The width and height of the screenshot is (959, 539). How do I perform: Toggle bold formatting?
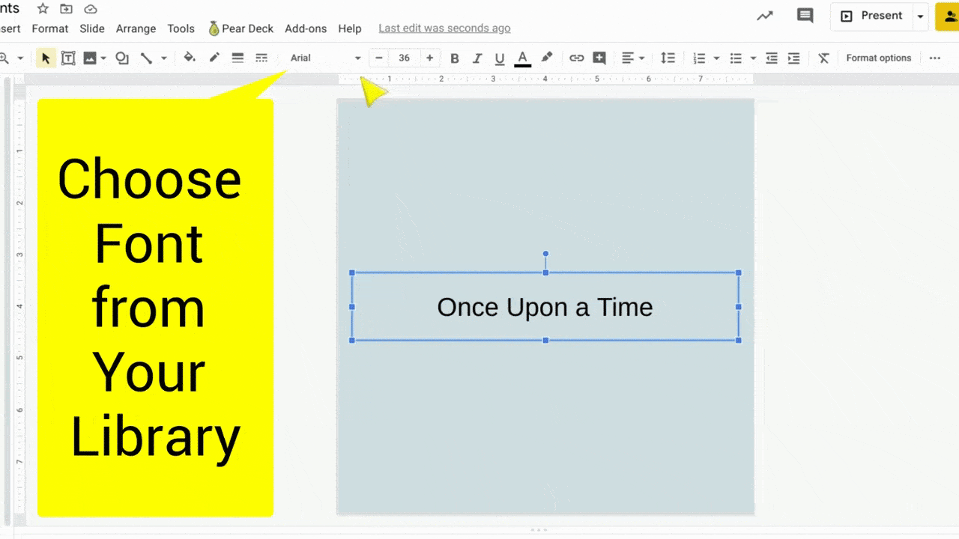(454, 58)
